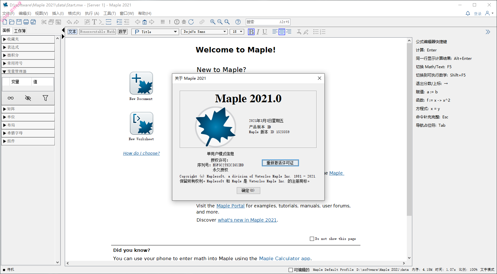Print the current document
Image resolution: width=497 pixels, height=274 pixels.
[x=26, y=22]
